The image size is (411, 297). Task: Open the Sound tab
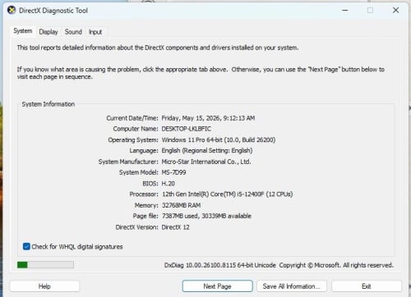[73, 32]
